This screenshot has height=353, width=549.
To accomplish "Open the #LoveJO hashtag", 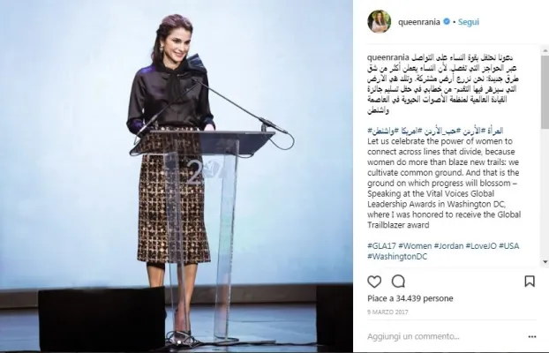I will (x=481, y=246).
